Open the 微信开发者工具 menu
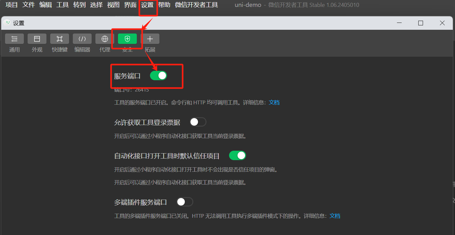The height and width of the screenshot is (235, 455). click(x=196, y=5)
